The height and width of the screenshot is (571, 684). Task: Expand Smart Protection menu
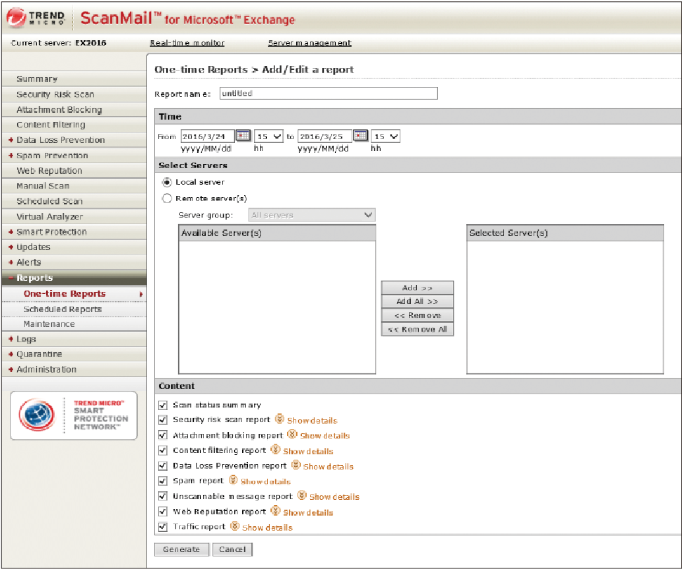(x=11, y=231)
